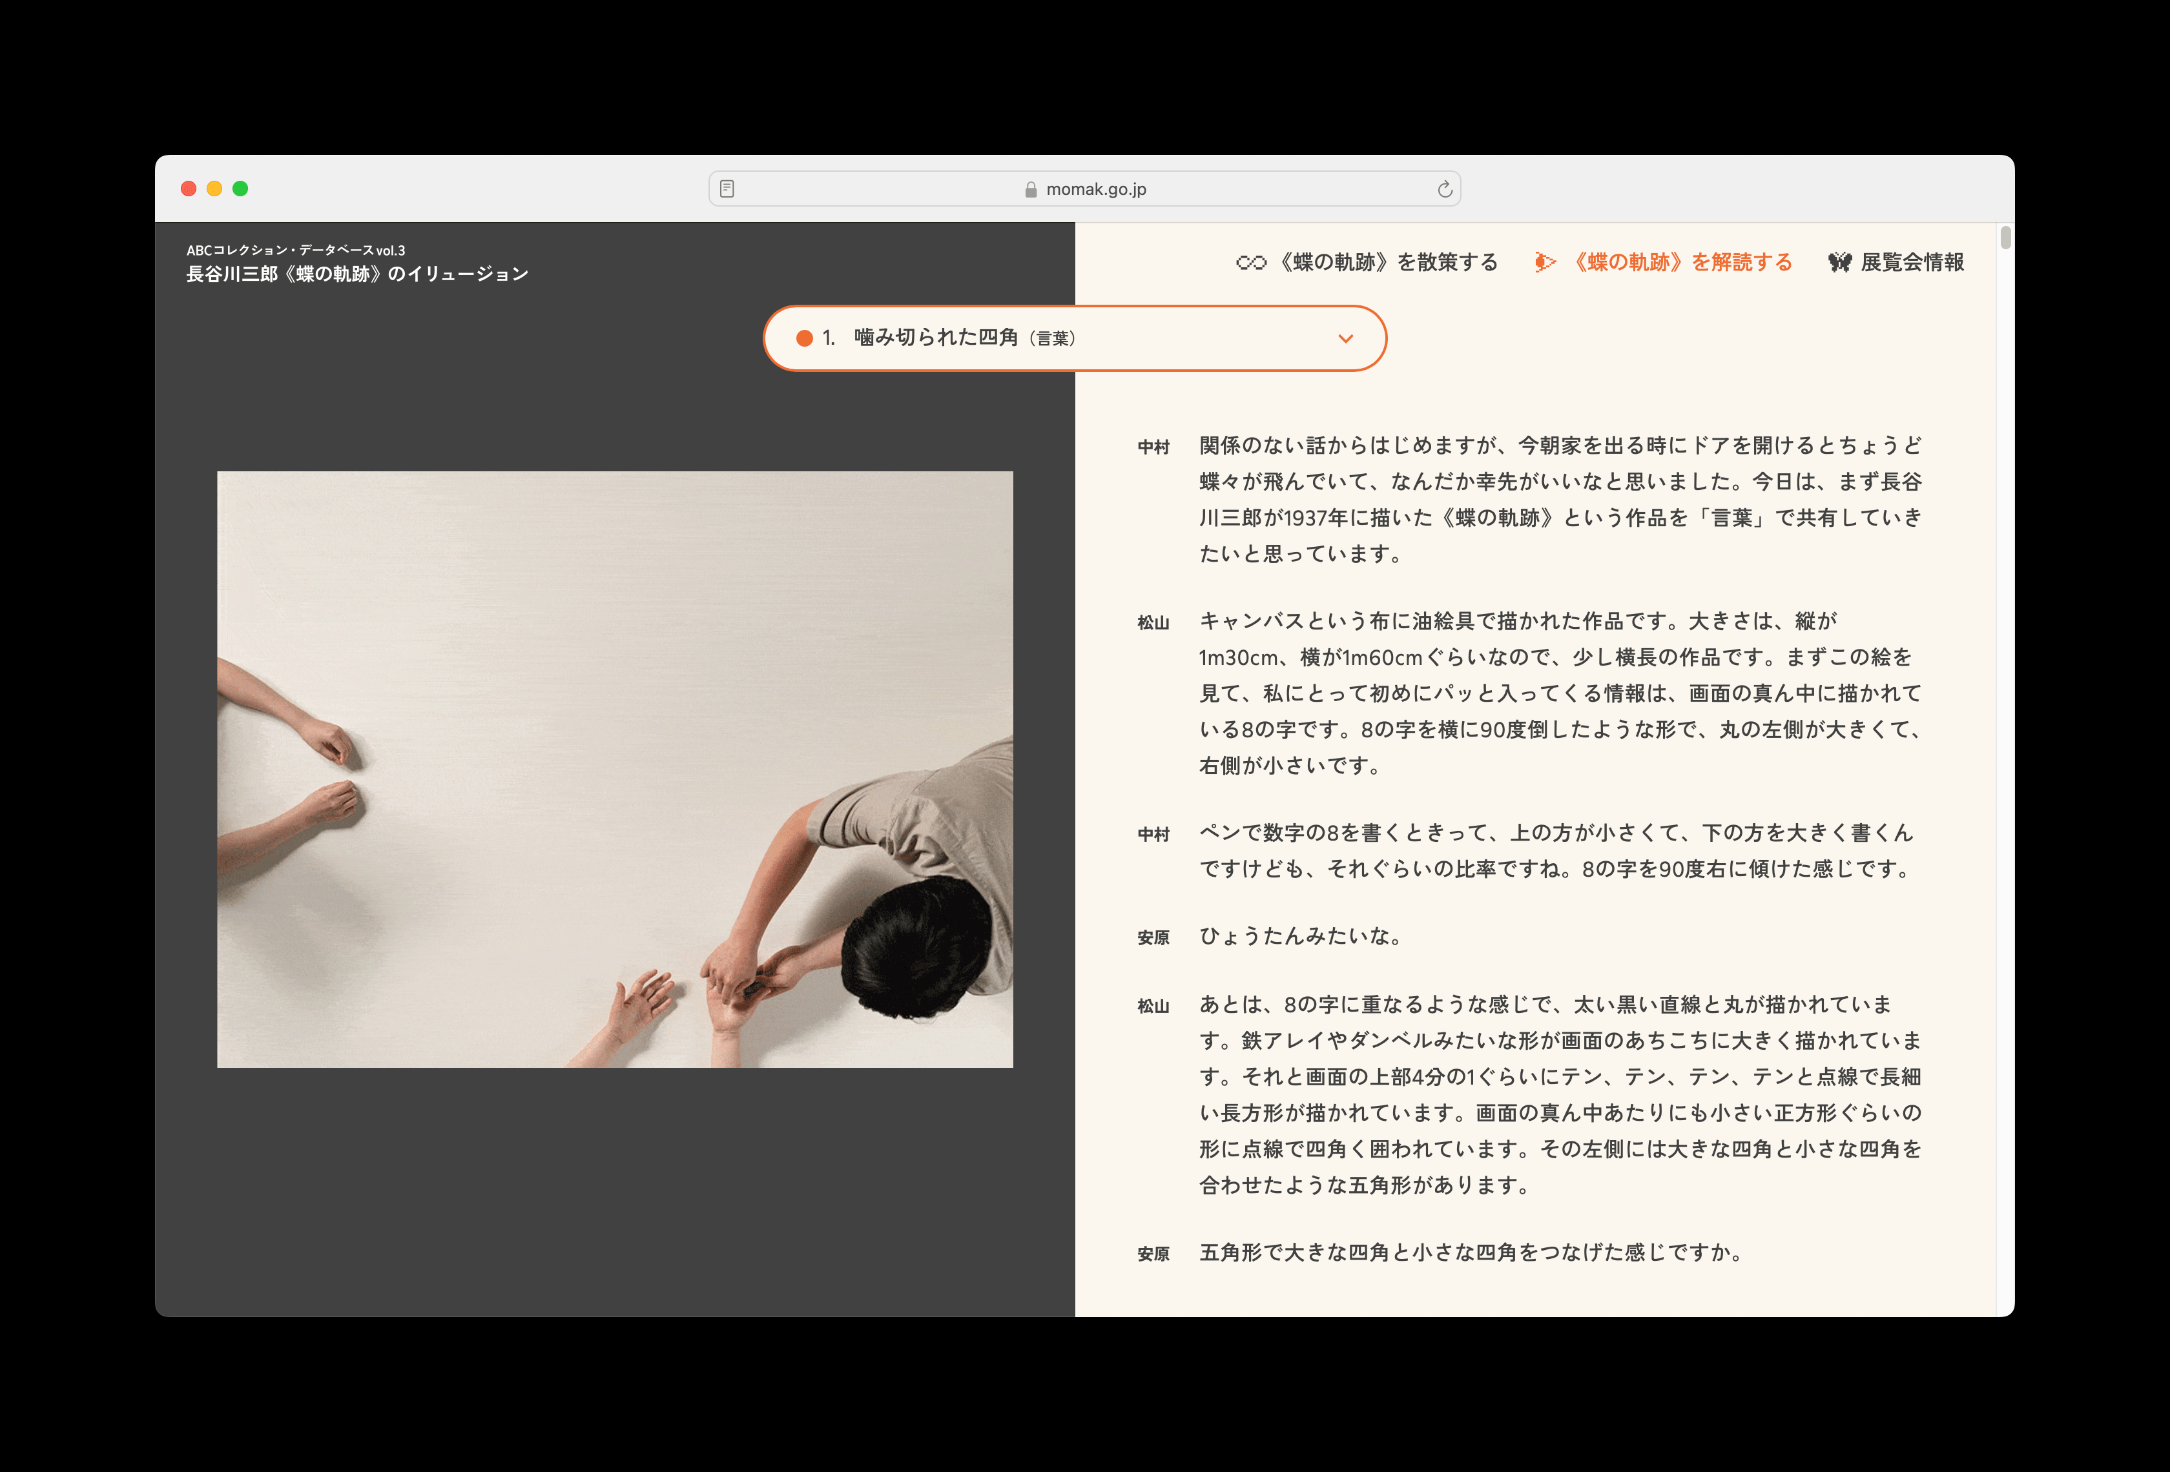Screen dimensions: 2170x1472
Task: Close the window with red button
Action: pos(189,189)
